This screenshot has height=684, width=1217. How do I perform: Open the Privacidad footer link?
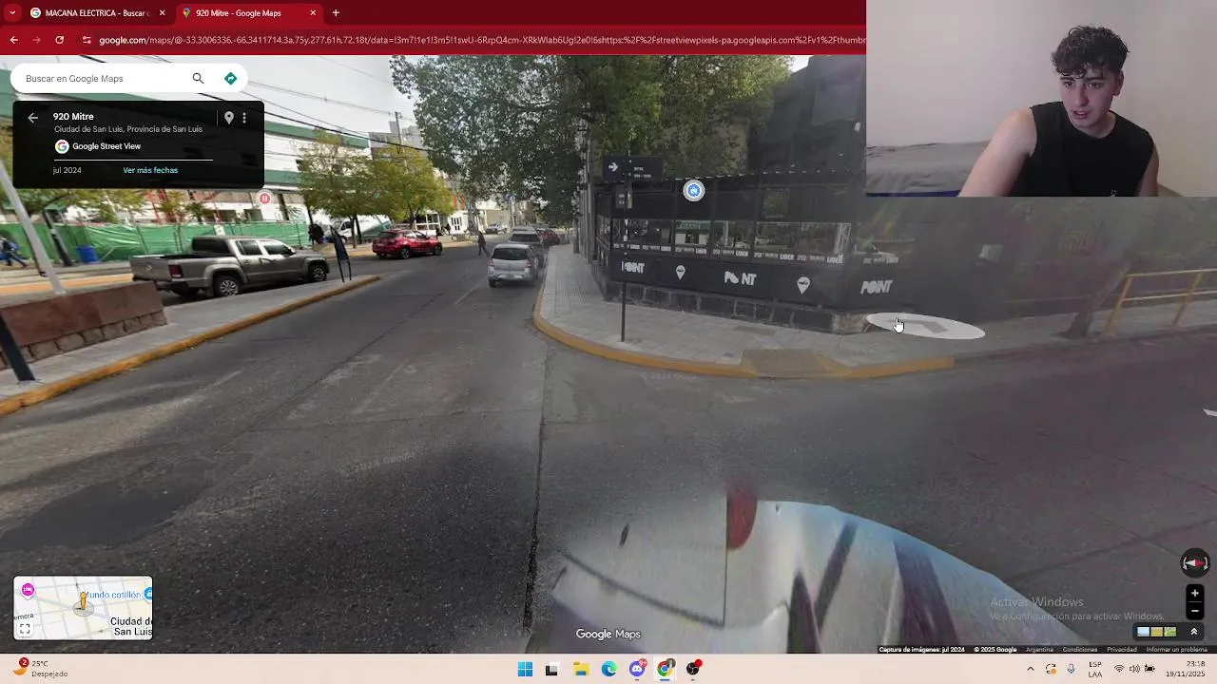click(x=1122, y=650)
